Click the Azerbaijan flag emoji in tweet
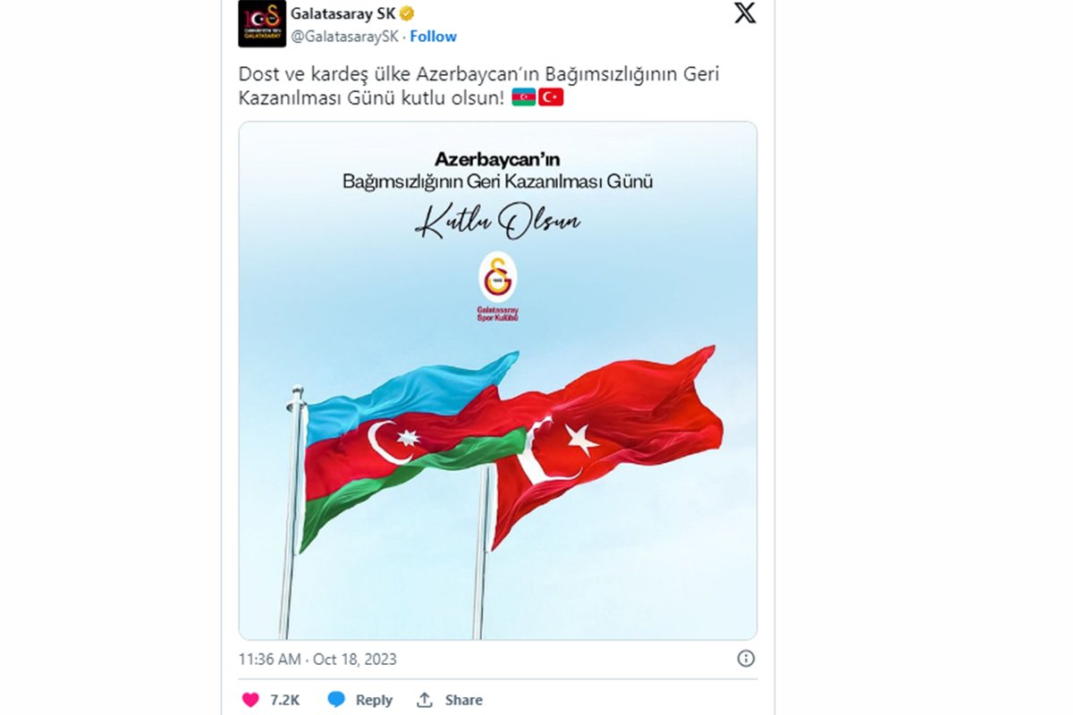 click(x=524, y=97)
